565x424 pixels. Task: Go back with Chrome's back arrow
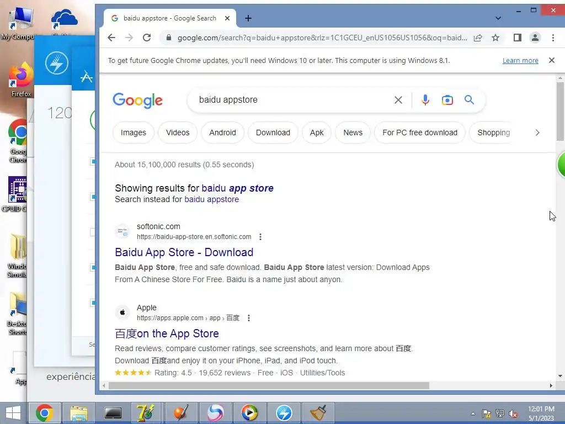111,38
